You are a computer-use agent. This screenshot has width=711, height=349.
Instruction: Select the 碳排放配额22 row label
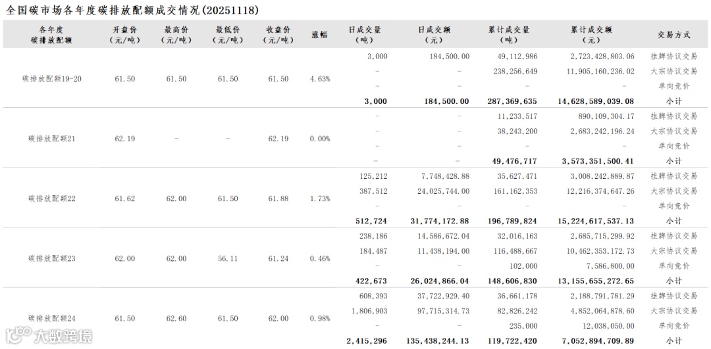coord(52,198)
